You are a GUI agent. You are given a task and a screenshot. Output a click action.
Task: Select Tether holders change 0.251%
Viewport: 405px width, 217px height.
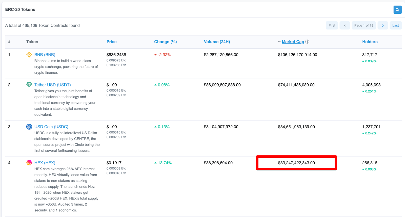(371, 92)
